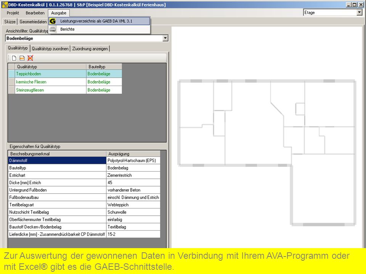Select the Teppichboden row
The height and width of the screenshot is (274, 366).
point(65,74)
